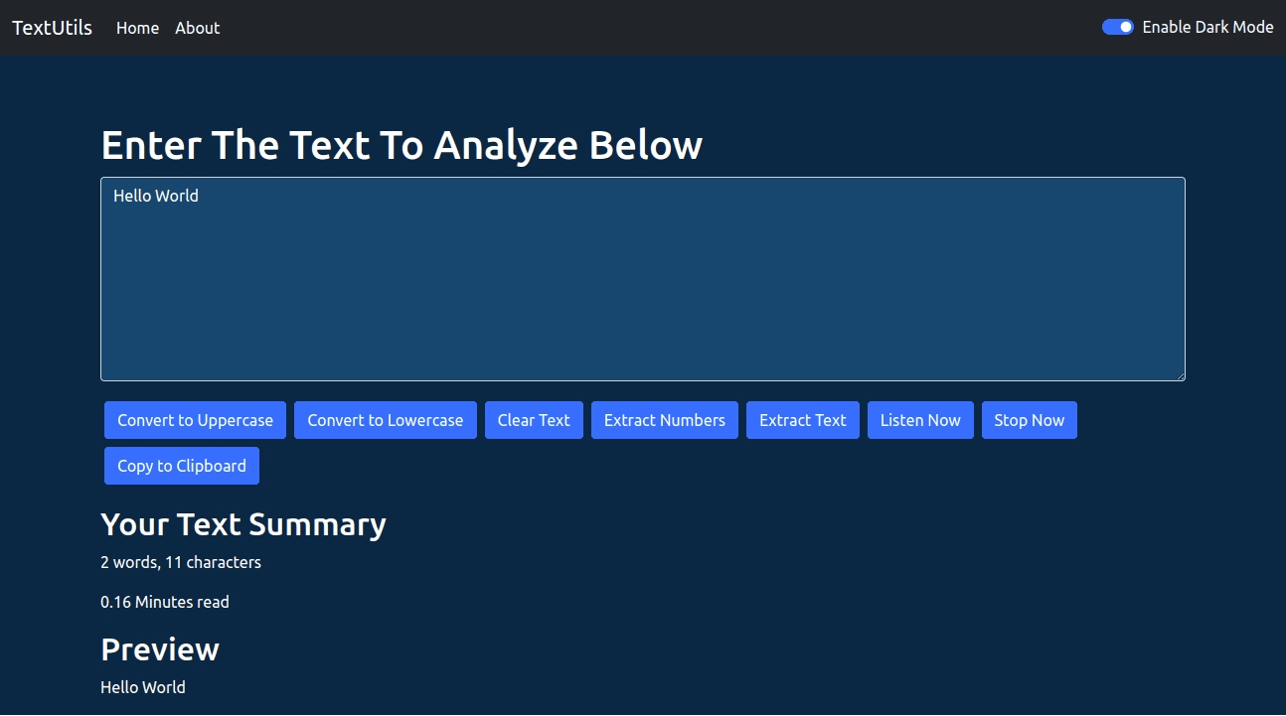
Task: Extract text using the Extract Text button
Action: (802, 419)
